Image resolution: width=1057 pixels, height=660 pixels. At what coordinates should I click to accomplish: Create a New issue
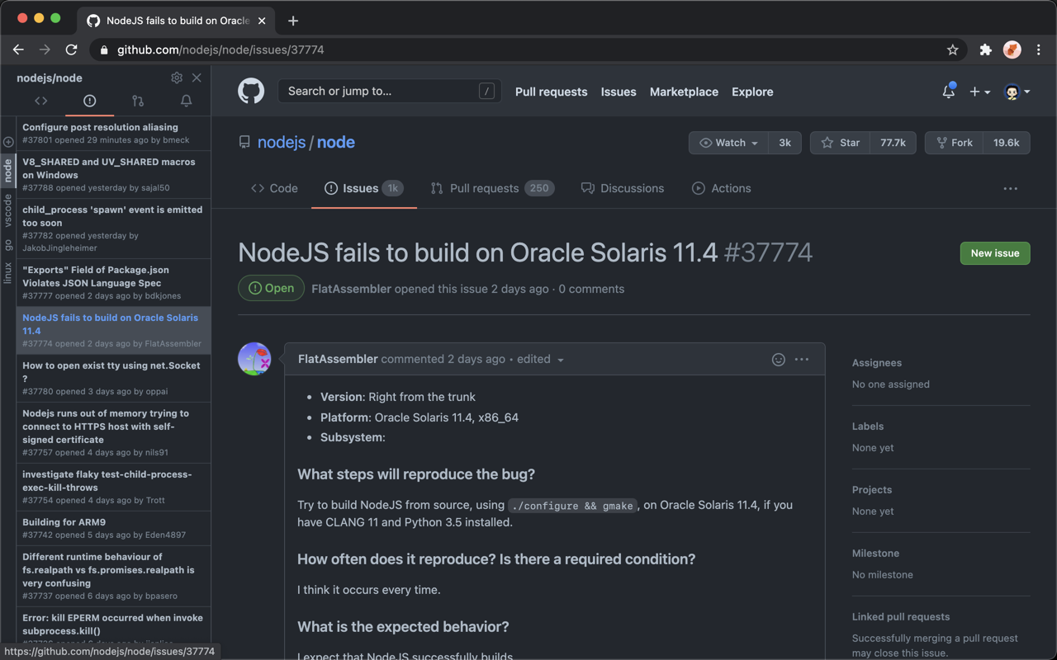pyautogui.click(x=995, y=253)
